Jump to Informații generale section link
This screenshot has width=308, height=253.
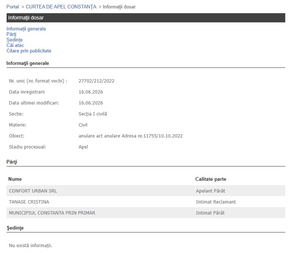[26, 29]
